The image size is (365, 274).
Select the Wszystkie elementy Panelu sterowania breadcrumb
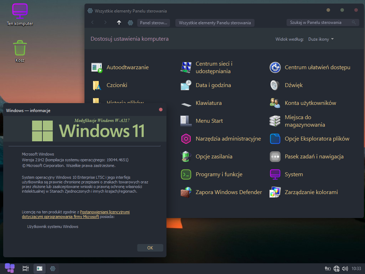[x=215, y=23]
